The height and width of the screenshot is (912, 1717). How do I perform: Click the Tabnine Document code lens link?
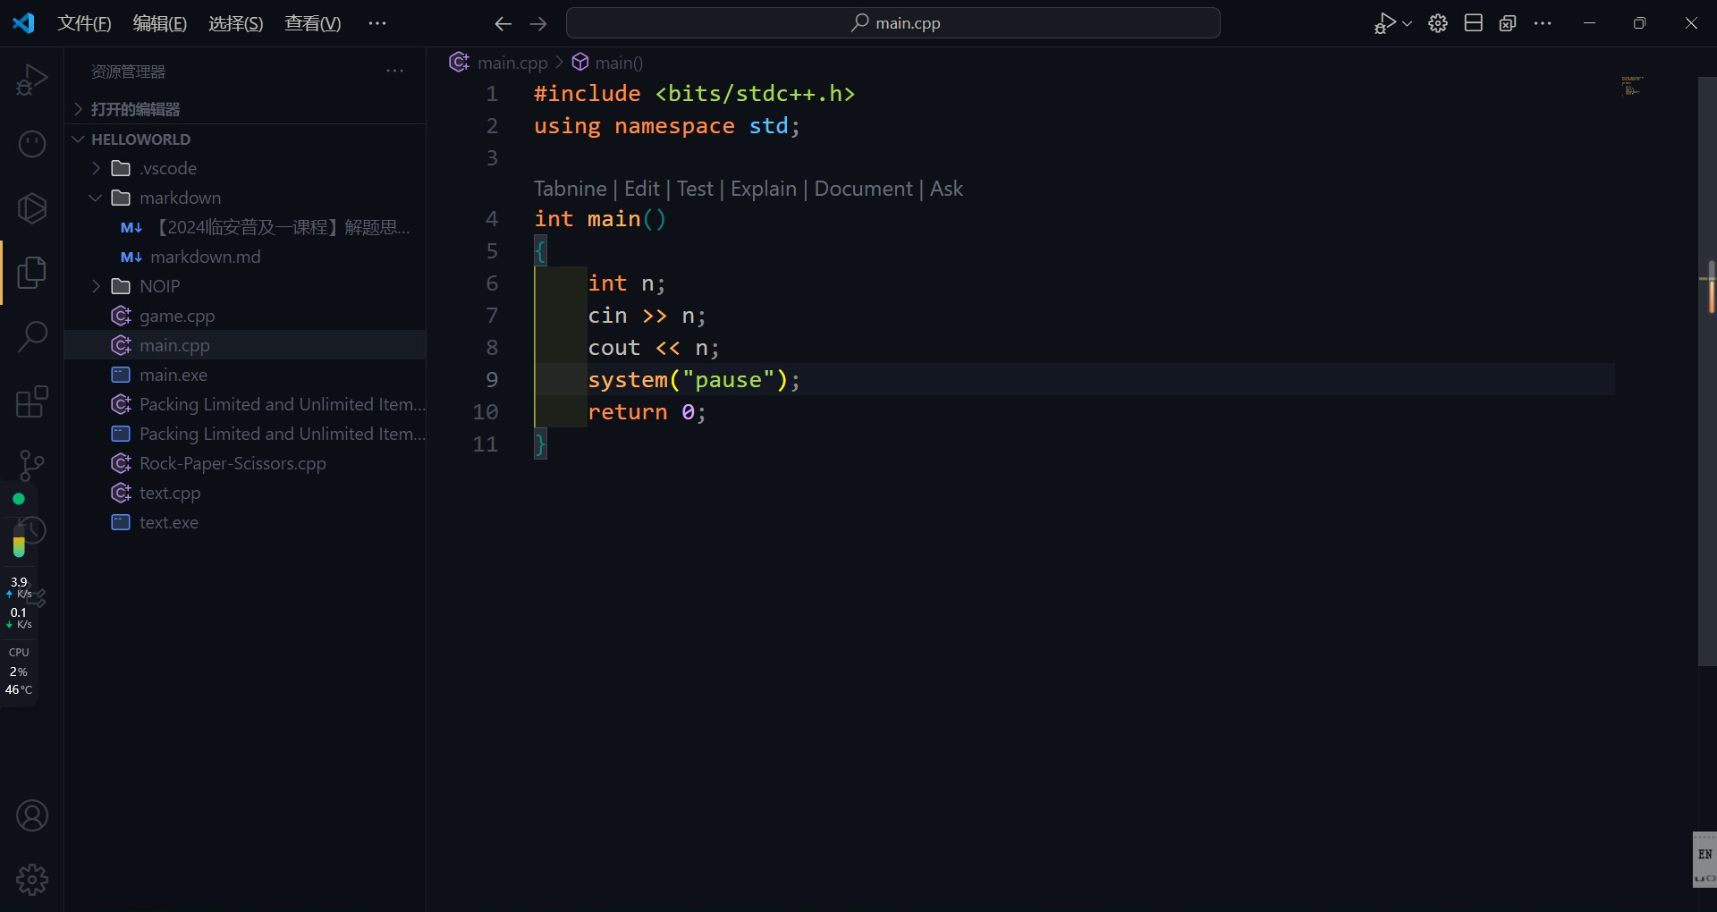(x=863, y=189)
